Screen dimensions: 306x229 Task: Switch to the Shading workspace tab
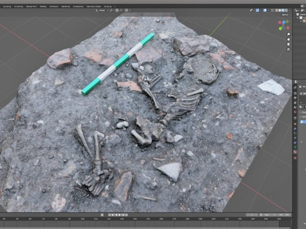(x=43, y=6)
